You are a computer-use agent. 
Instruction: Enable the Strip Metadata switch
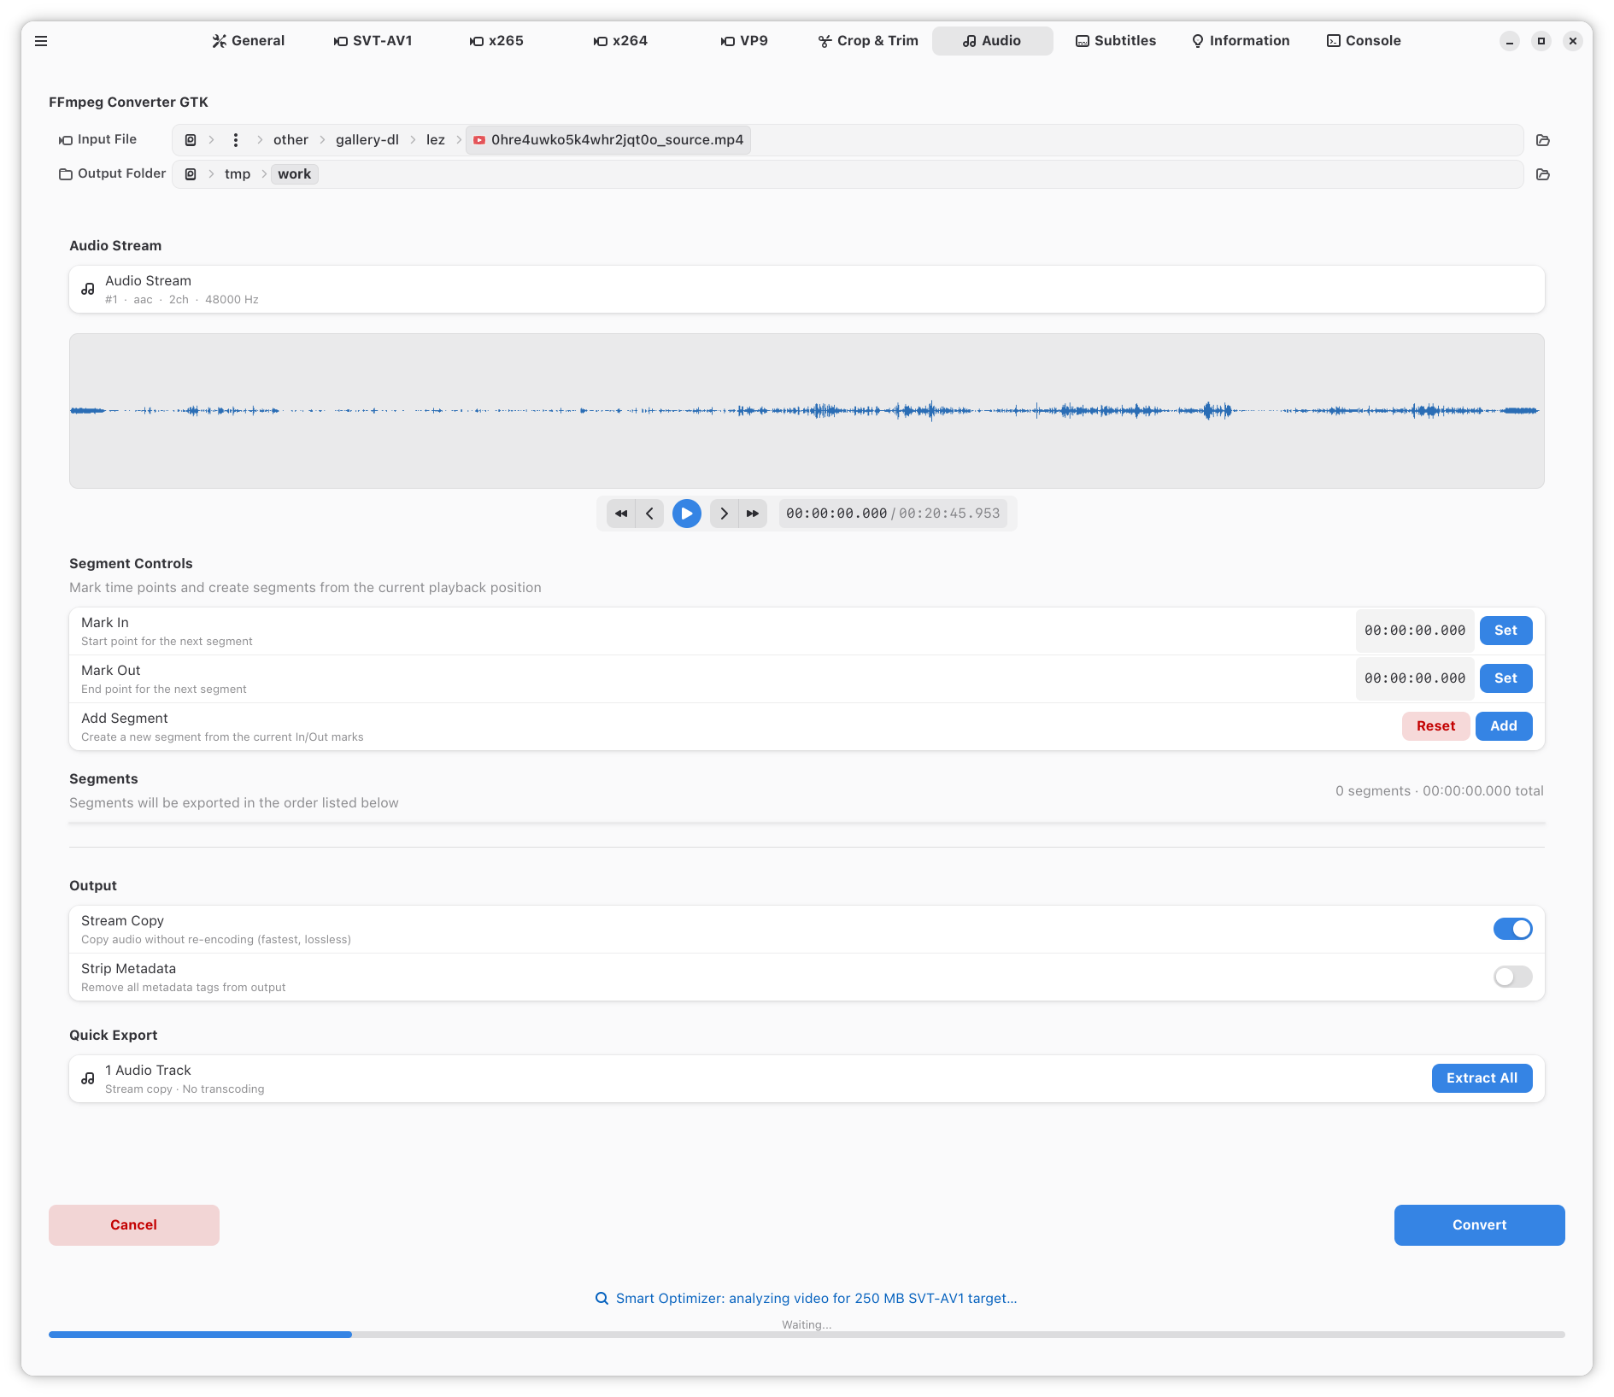[1513, 977]
